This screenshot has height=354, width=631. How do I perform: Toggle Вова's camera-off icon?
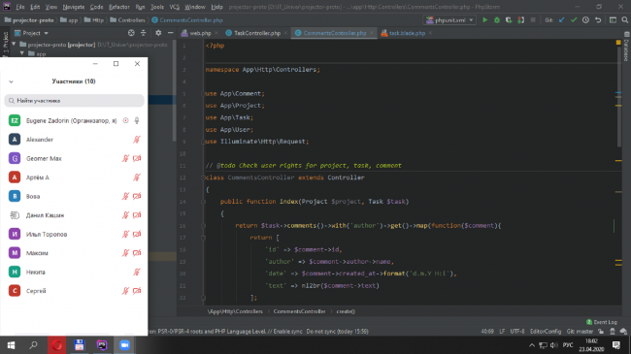[x=137, y=196]
